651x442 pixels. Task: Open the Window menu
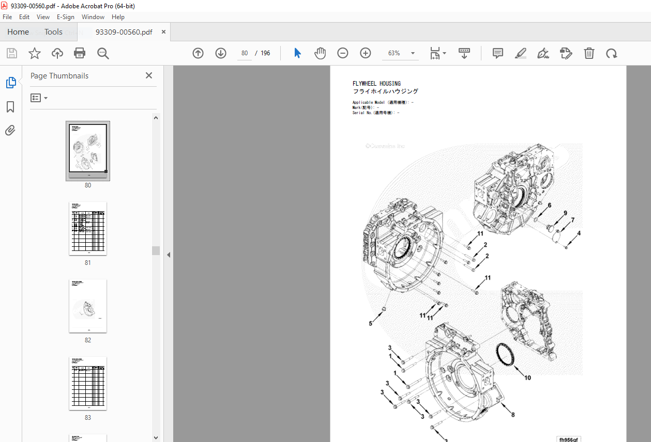tap(93, 17)
